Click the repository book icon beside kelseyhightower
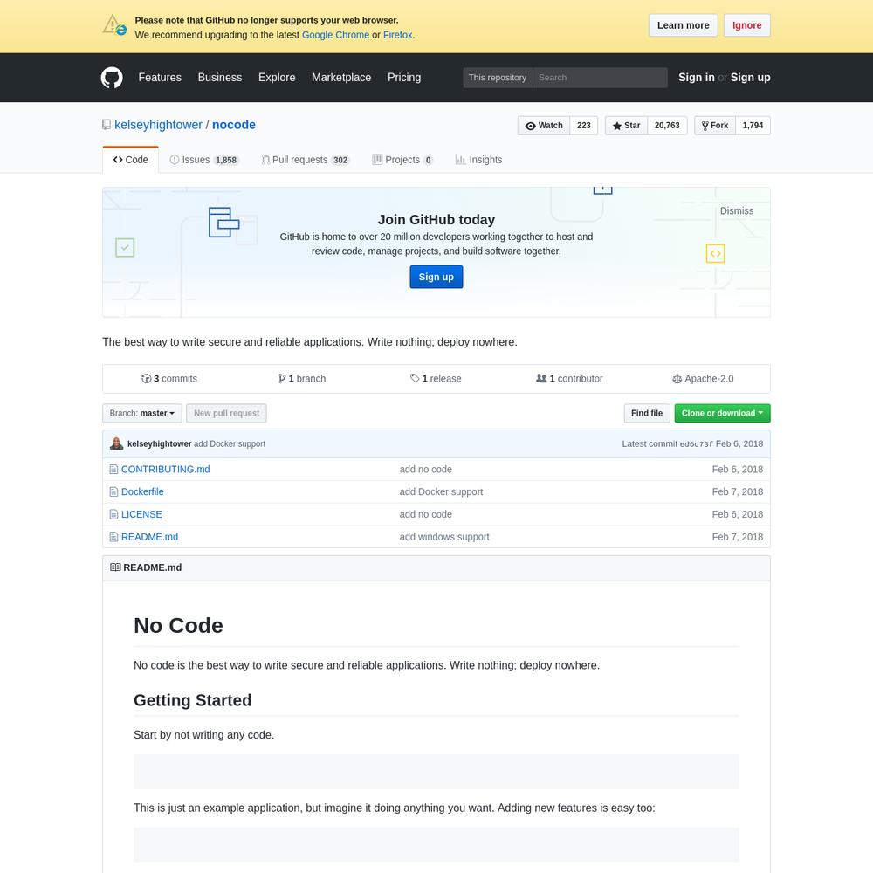Image resolution: width=873 pixels, height=873 pixels. pos(107,125)
